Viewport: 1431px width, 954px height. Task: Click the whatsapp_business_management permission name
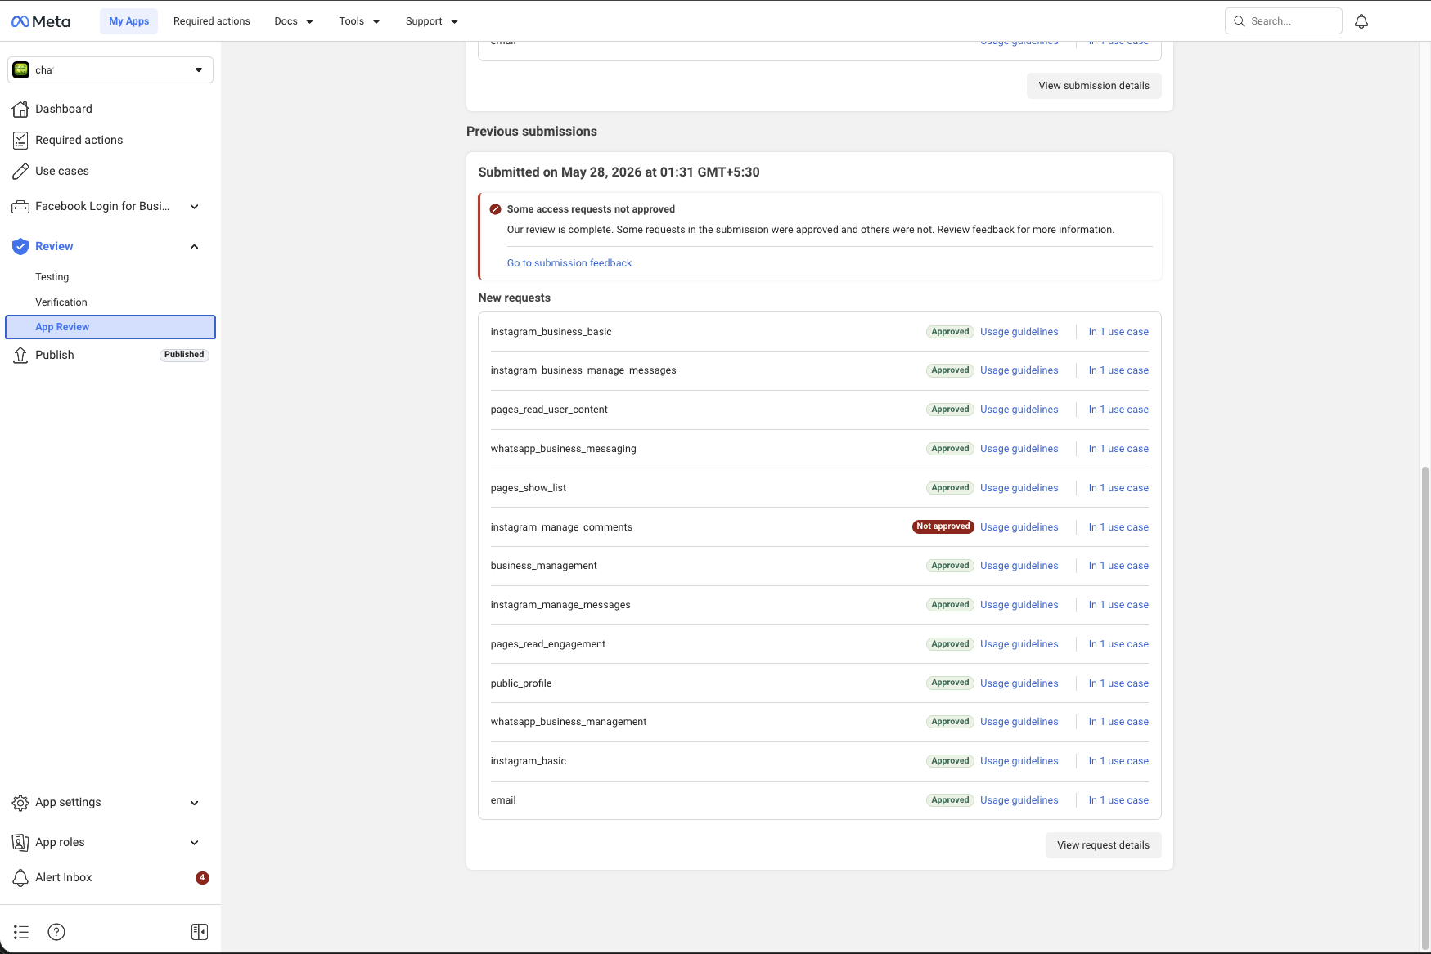coord(569,722)
